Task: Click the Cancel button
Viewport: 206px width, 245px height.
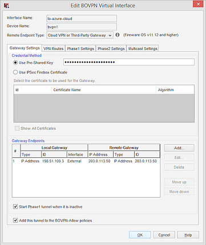Action: pyautogui.click(x=164, y=235)
